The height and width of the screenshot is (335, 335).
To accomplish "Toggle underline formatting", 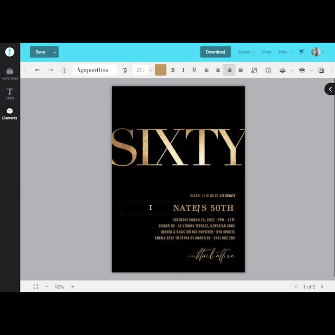I will pos(194,70).
